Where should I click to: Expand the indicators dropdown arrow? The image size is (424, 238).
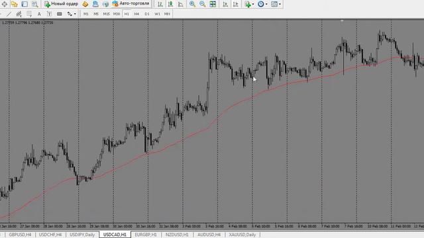tap(253, 4)
